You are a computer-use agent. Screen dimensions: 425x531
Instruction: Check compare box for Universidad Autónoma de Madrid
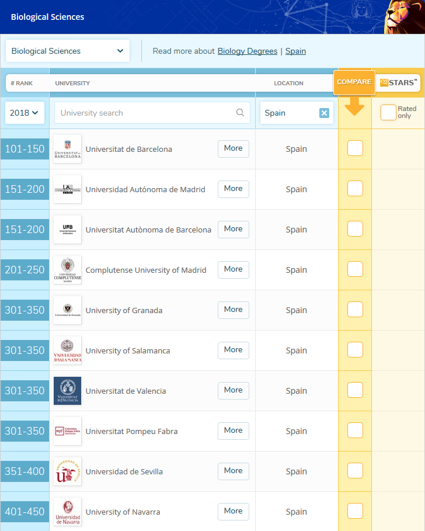(355, 188)
